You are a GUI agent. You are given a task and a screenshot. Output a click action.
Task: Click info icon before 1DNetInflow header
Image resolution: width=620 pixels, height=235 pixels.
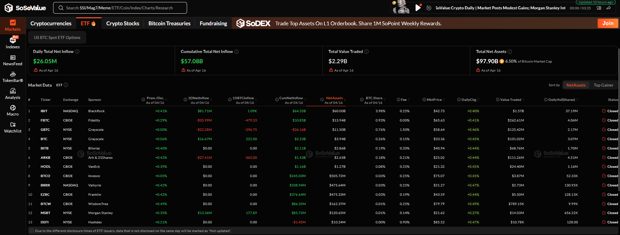click(185, 100)
